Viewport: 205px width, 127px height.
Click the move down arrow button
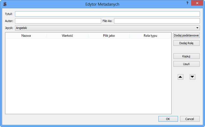(x=192, y=77)
